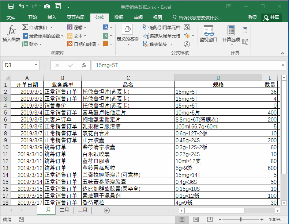Click the redo arrow icon
The height and width of the screenshot is (224, 289).
(34, 6)
